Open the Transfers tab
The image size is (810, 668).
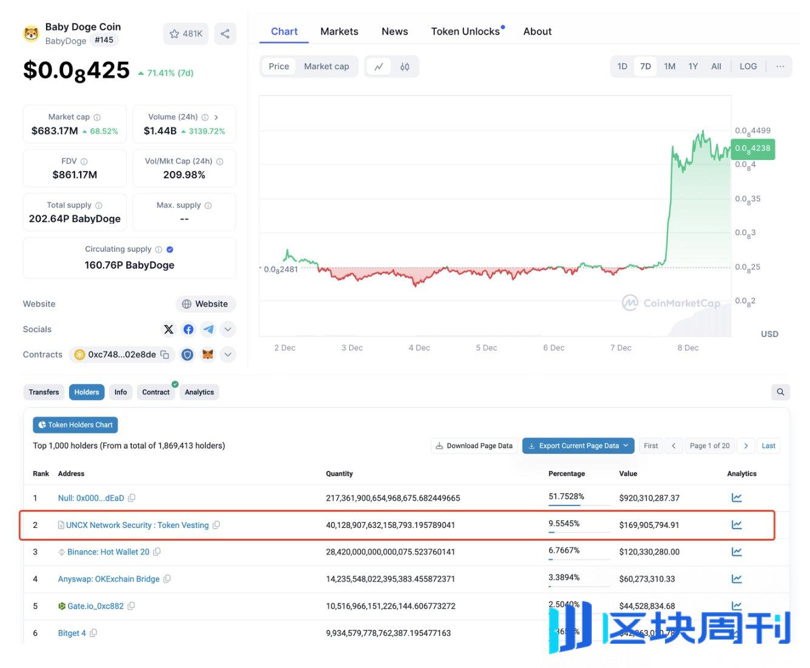(x=44, y=392)
